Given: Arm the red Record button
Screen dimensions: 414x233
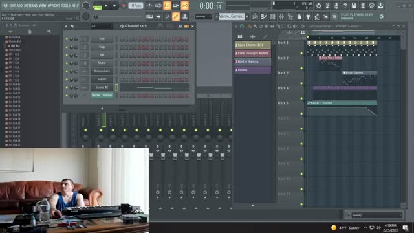Looking at the screenshot, I should pyautogui.click(x=124, y=6).
